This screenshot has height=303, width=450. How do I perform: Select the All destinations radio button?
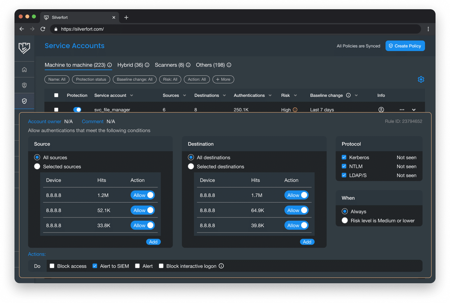coord(191,157)
